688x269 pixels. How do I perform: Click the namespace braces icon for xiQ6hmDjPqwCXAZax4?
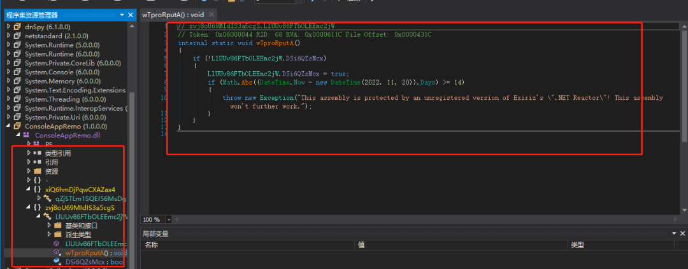pos(38,190)
